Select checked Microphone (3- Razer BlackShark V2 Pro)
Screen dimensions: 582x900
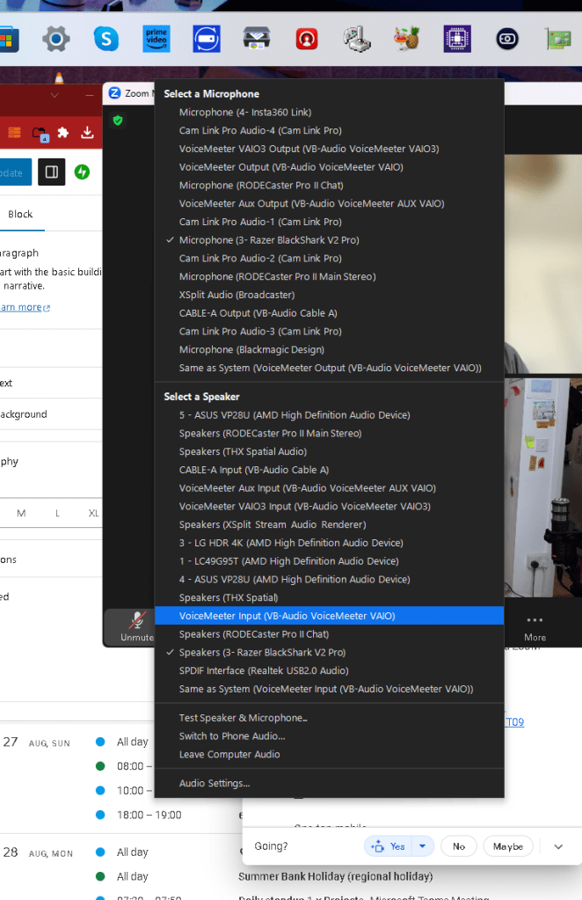(329, 240)
